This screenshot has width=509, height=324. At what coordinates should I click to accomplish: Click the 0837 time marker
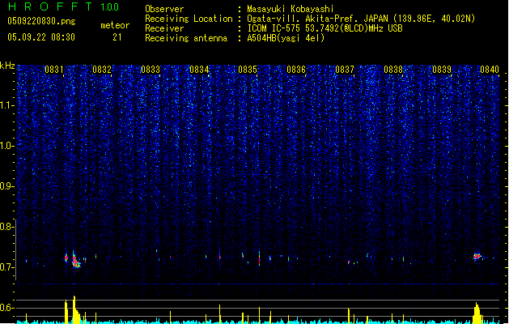pyautogui.click(x=345, y=70)
